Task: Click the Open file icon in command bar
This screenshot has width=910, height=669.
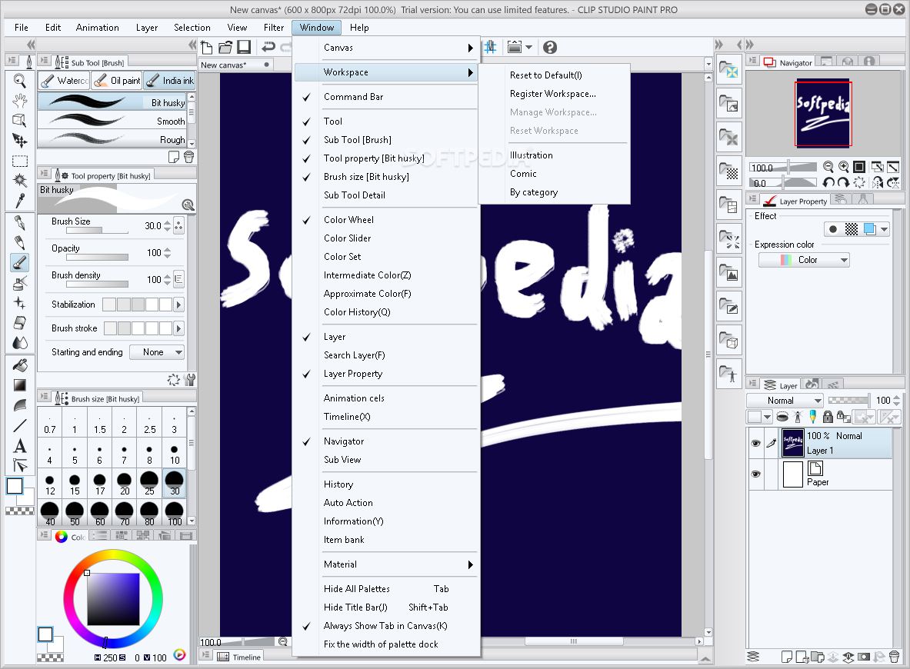Action: (225, 47)
